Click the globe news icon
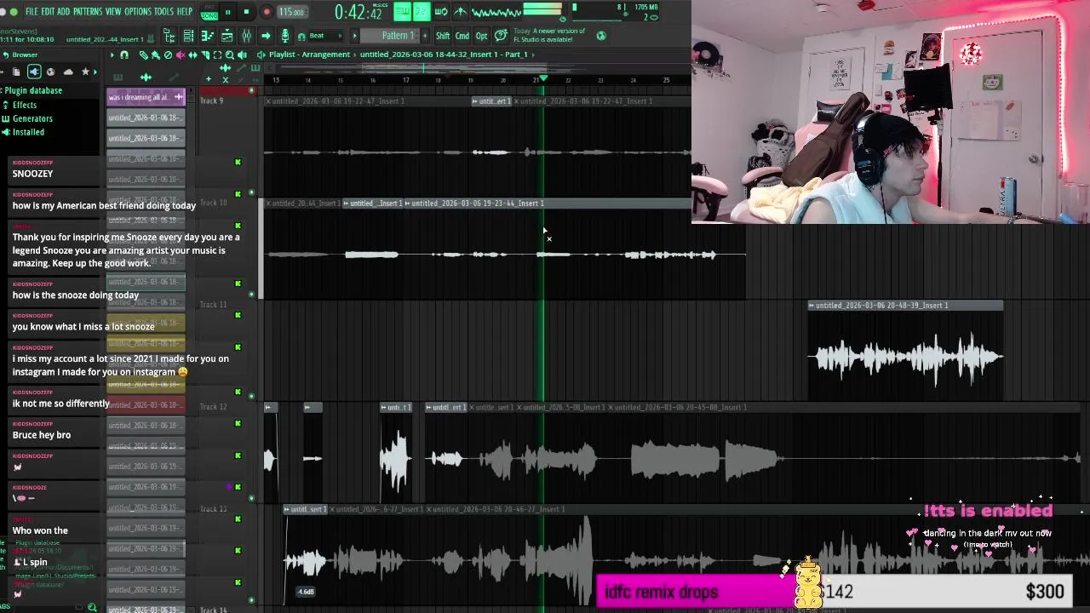The height and width of the screenshot is (613, 1090). pos(601,36)
